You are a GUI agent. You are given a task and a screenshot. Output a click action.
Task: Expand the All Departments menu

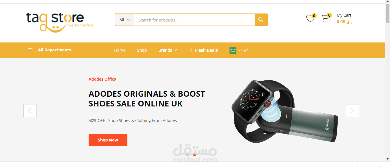pos(49,50)
